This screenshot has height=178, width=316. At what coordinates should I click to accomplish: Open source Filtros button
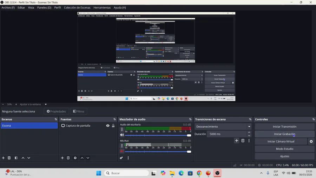[79, 112]
